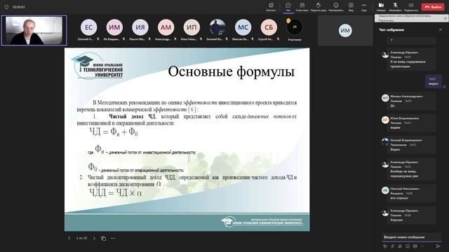
Task: Close the Чат собрания panel
Action: tap(441, 29)
